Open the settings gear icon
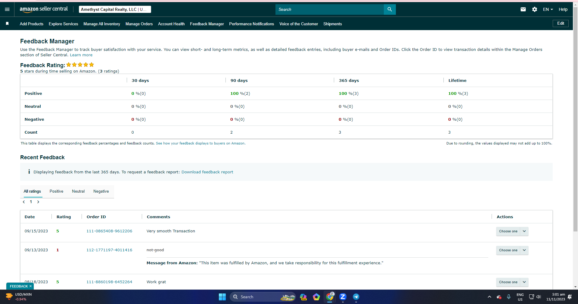Image resolution: width=578 pixels, height=304 pixels. [535, 9]
